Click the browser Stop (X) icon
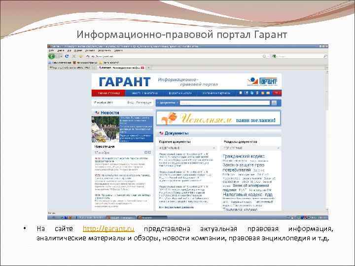The height and width of the screenshot is (266, 355). (x=74, y=56)
